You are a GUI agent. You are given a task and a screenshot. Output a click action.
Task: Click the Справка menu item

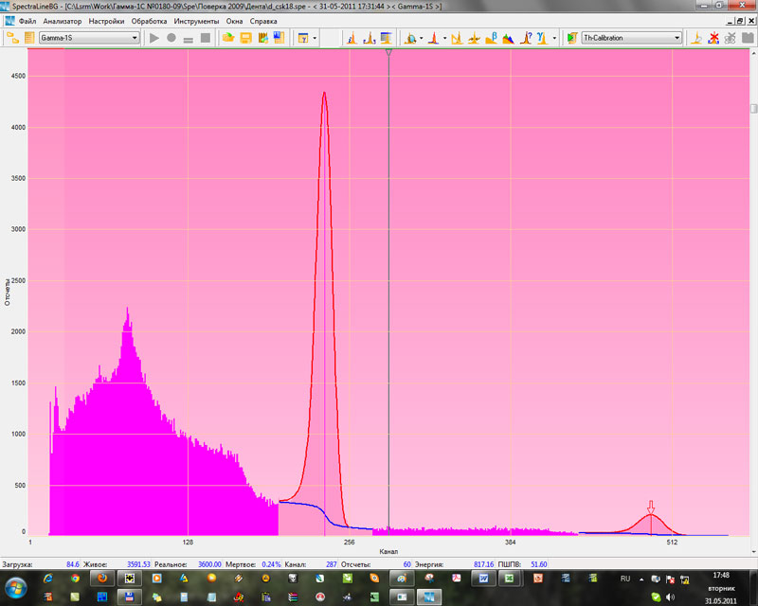(263, 21)
